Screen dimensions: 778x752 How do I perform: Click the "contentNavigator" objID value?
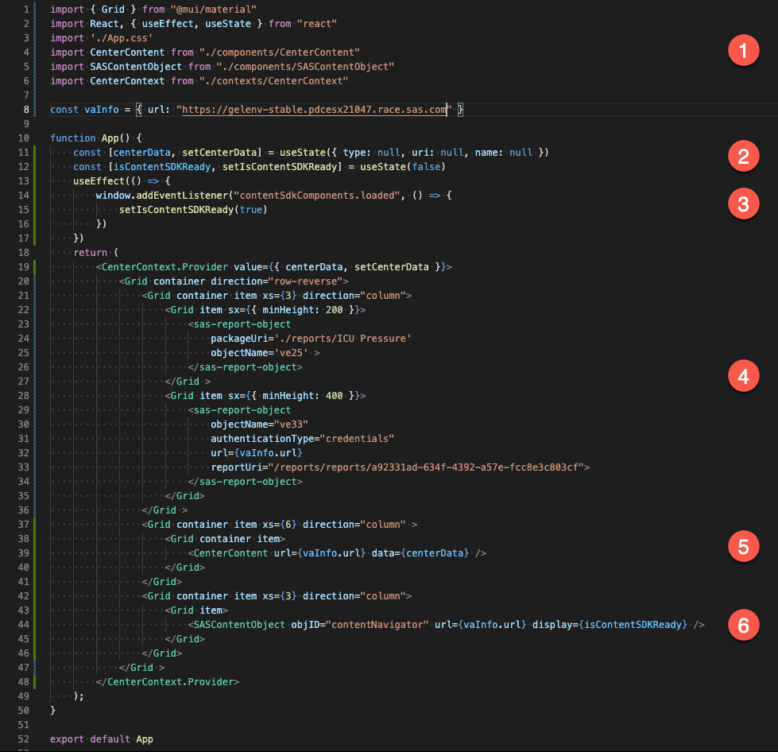(377, 625)
